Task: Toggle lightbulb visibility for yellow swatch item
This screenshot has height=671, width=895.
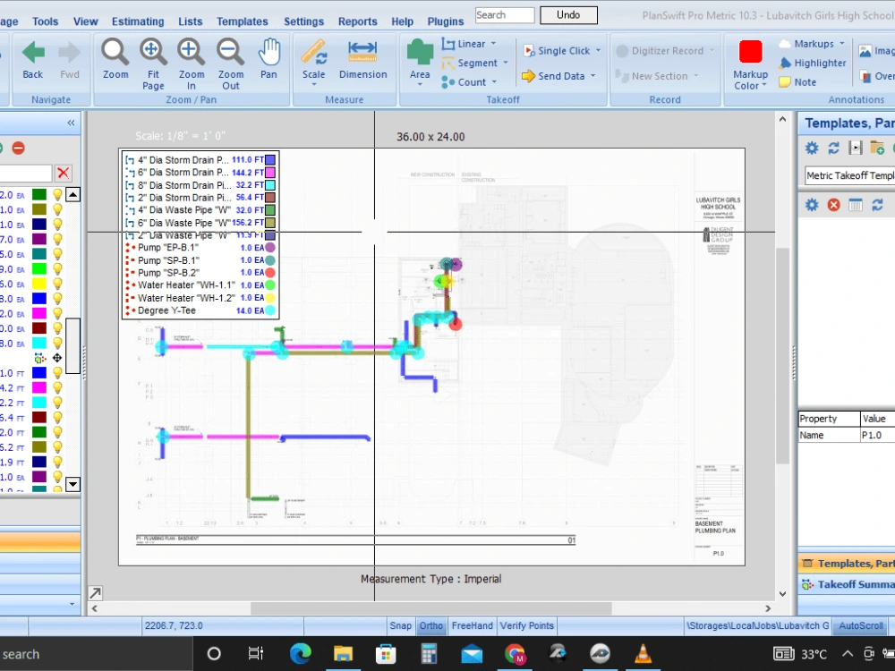Action: tap(57, 284)
